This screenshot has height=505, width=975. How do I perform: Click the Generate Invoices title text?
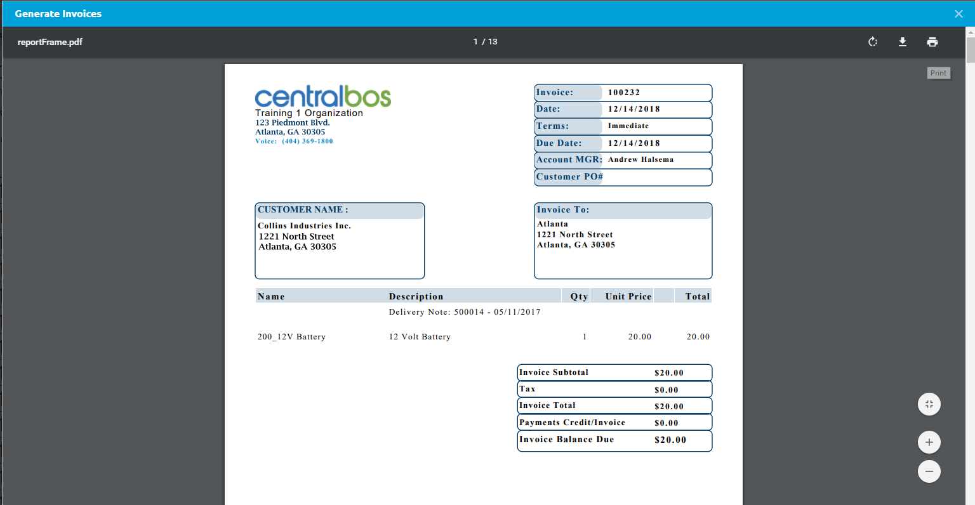click(x=58, y=14)
